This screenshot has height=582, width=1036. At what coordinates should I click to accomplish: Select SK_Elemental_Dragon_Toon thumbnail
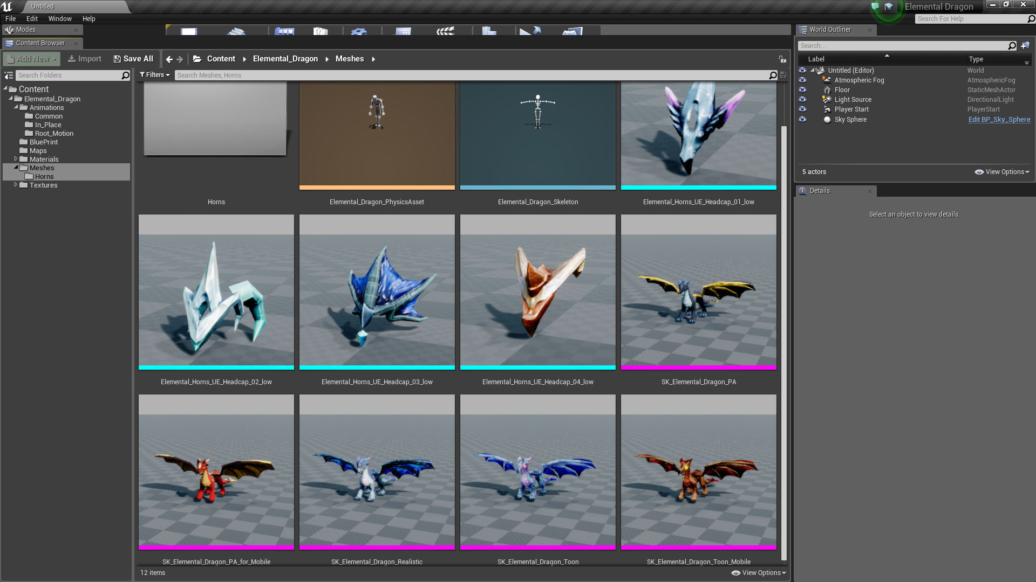(538, 472)
